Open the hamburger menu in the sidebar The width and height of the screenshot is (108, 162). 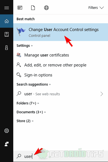[7, 8]
